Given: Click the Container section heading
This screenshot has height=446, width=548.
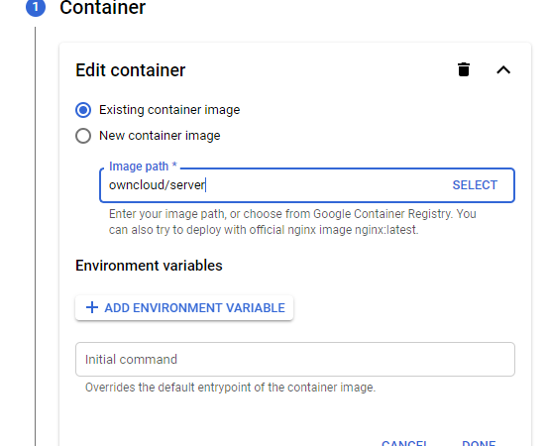Looking at the screenshot, I should point(102,7).
